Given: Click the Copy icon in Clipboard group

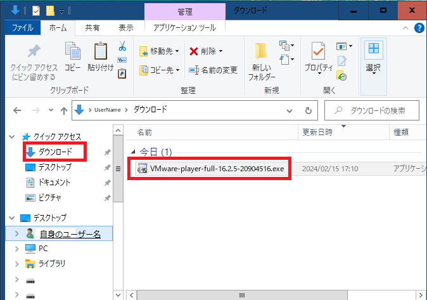Looking at the screenshot, I should pyautogui.click(x=72, y=51).
